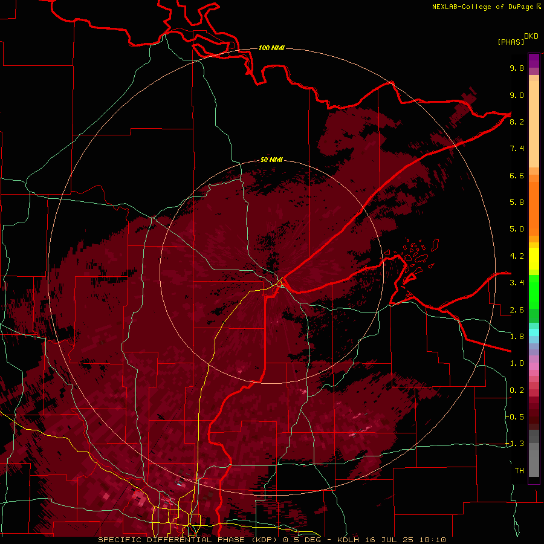Screen dimensions: 544x544
Task: Click the 4.2 value on the color scale
Action: (517, 256)
